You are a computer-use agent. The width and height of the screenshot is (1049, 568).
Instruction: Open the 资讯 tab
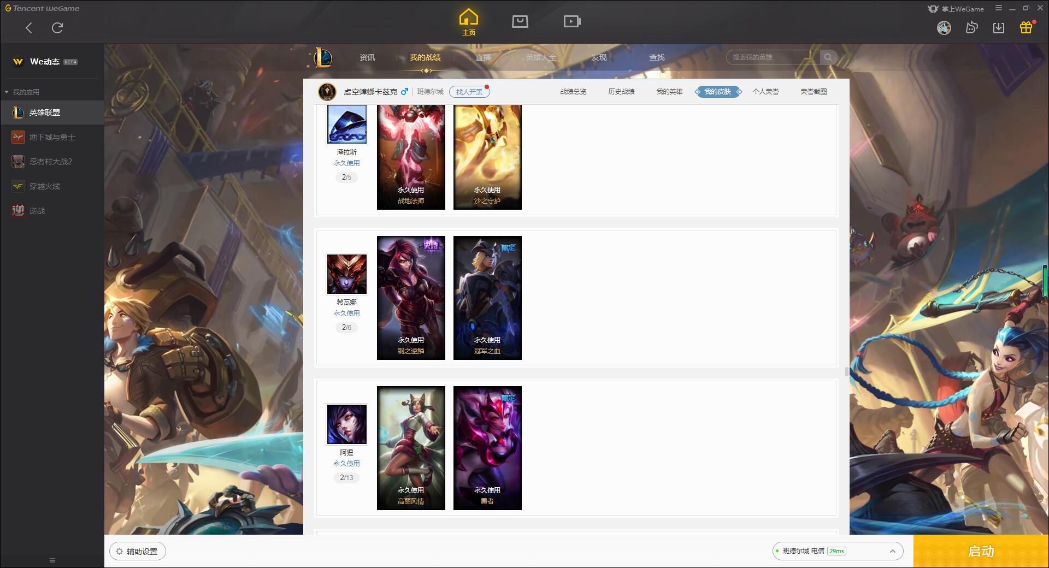pyautogui.click(x=367, y=57)
